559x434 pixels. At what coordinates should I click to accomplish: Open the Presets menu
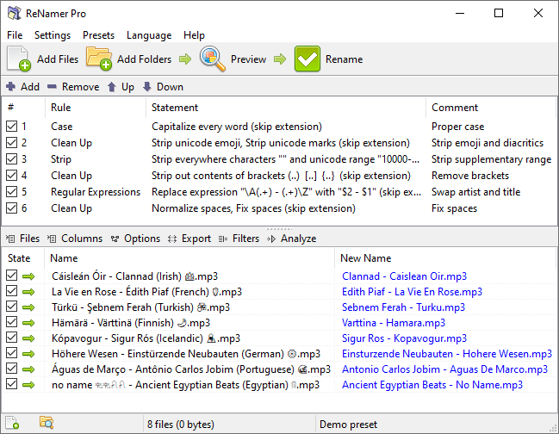coord(98,35)
